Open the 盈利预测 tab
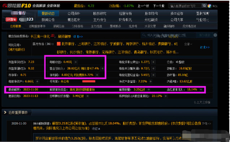Image resolution: width=230 pixels, height=142 pixels. point(203,13)
